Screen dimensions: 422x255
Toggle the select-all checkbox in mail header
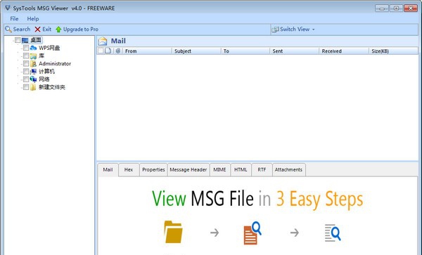tap(101, 51)
